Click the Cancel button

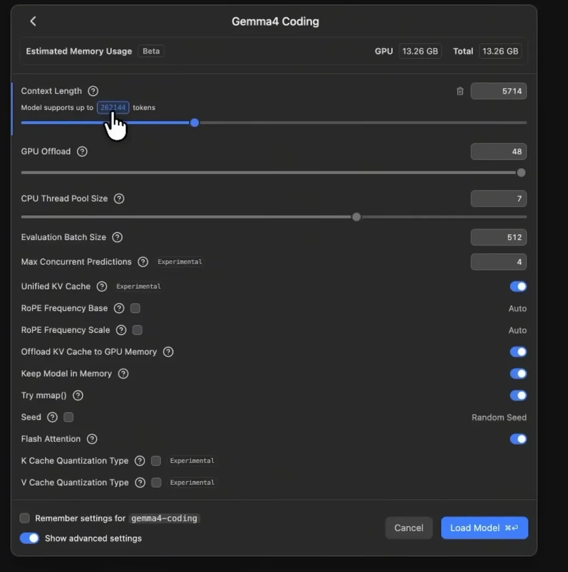pos(409,528)
